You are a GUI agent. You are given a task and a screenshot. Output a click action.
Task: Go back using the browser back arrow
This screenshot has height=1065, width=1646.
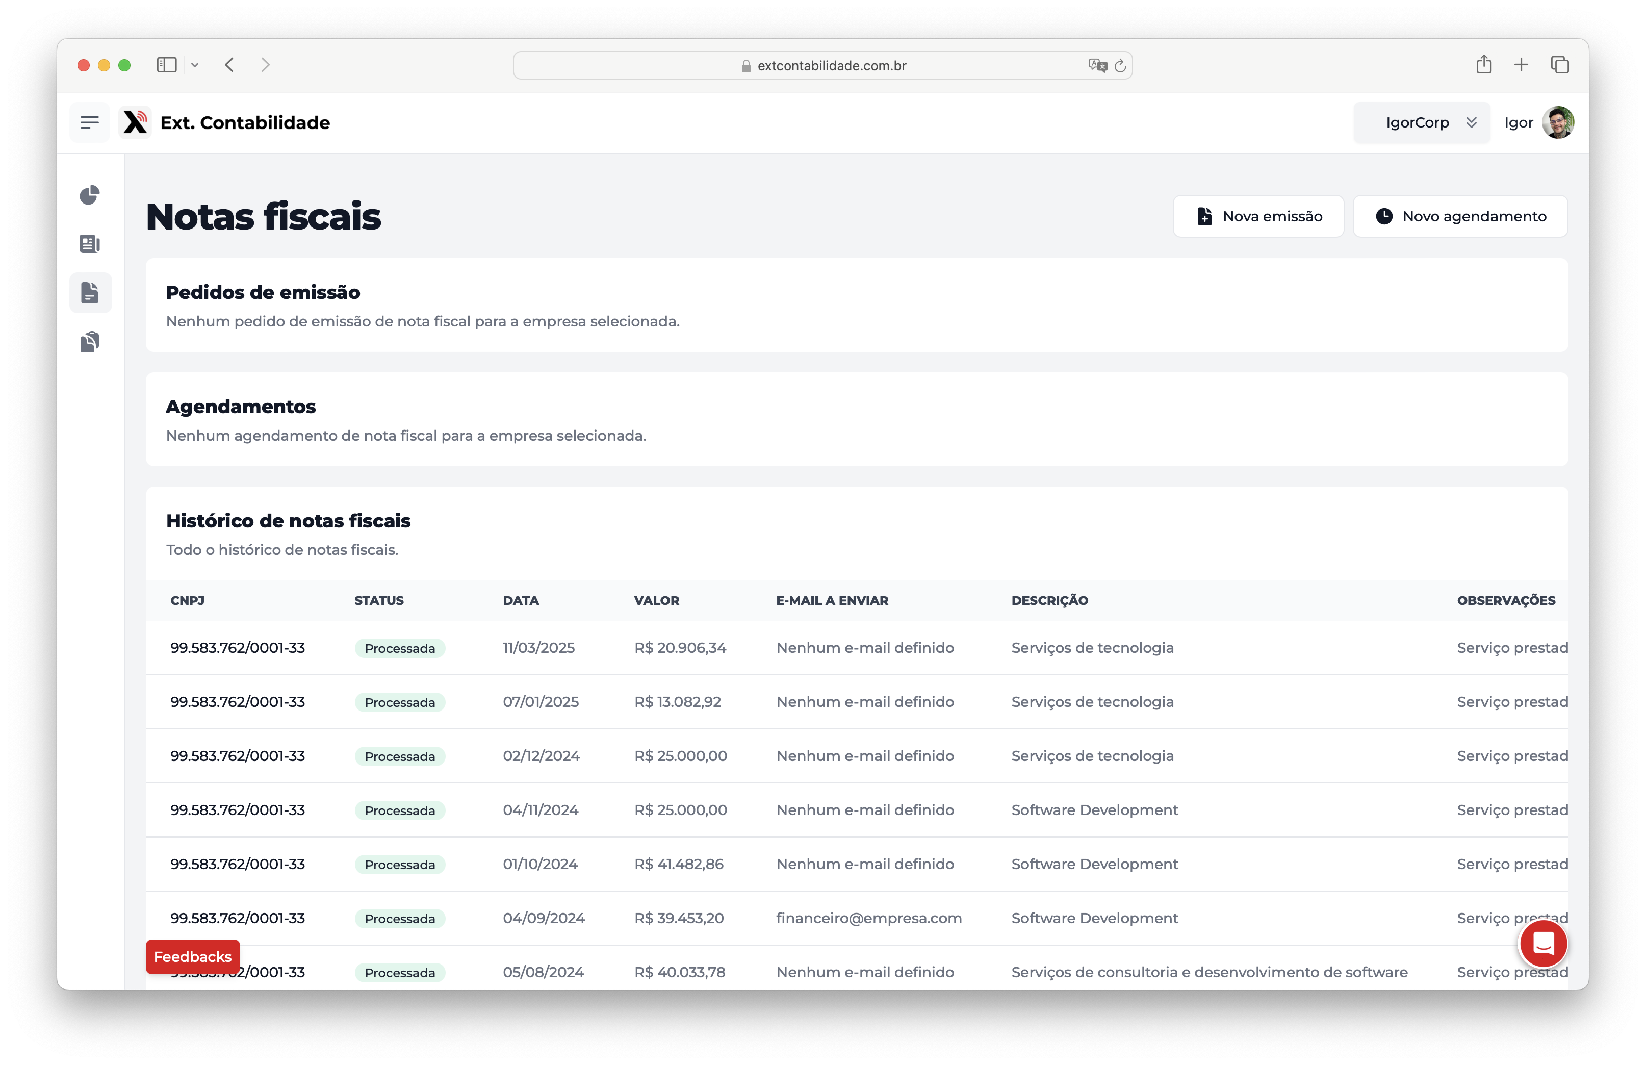point(229,64)
